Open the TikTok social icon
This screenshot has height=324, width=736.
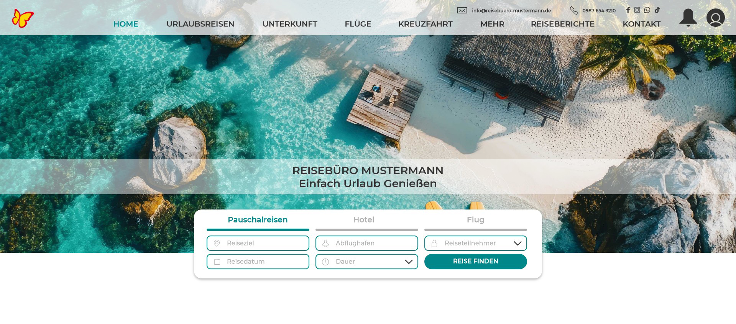(x=657, y=10)
